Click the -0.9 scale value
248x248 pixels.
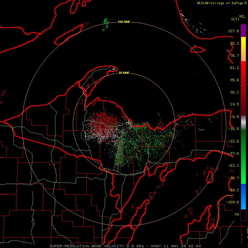point(234,117)
